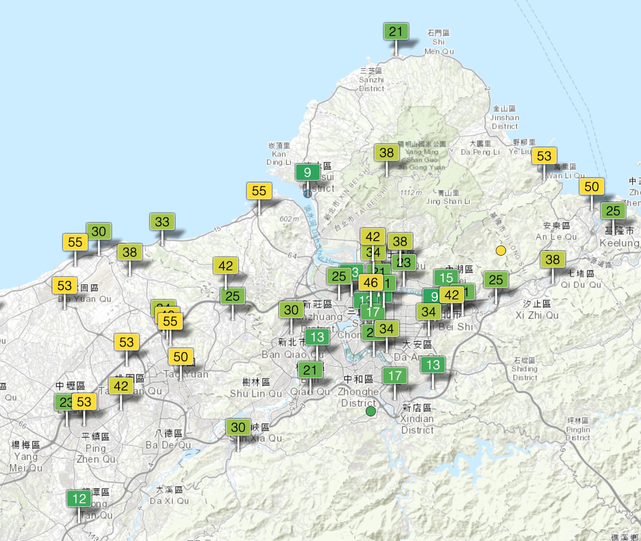The height and width of the screenshot is (541, 641).
Task: Click the small yellow dot west of An Le Qu
Action: click(x=501, y=250)
